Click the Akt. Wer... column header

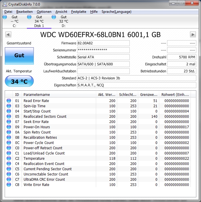[x=107, y=94]
